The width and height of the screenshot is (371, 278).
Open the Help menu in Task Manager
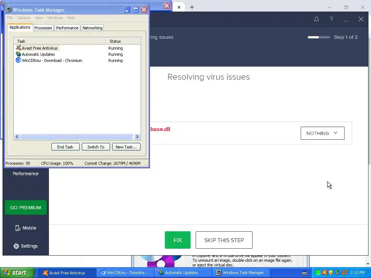[x=71, y=18]
